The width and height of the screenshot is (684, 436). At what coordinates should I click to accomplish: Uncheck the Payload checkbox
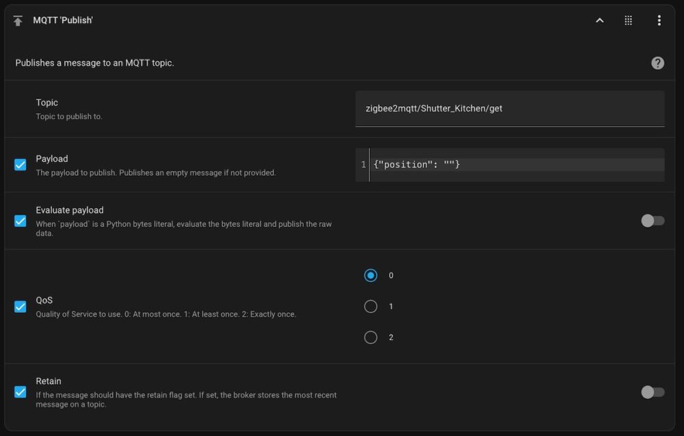coord(20,164)
